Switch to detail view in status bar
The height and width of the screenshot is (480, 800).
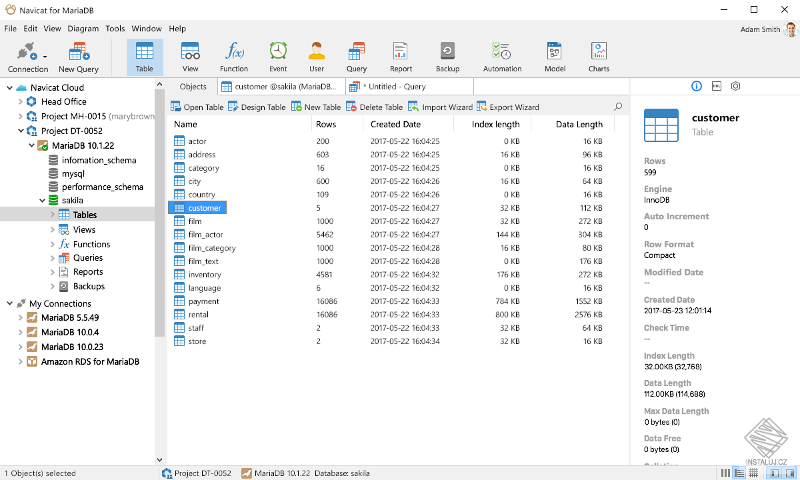(739, 473)
